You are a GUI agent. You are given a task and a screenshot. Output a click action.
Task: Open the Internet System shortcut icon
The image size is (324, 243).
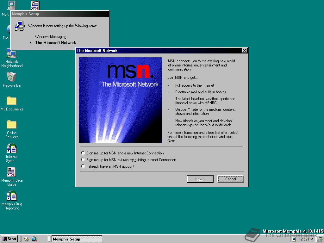(x=12, y=153)
